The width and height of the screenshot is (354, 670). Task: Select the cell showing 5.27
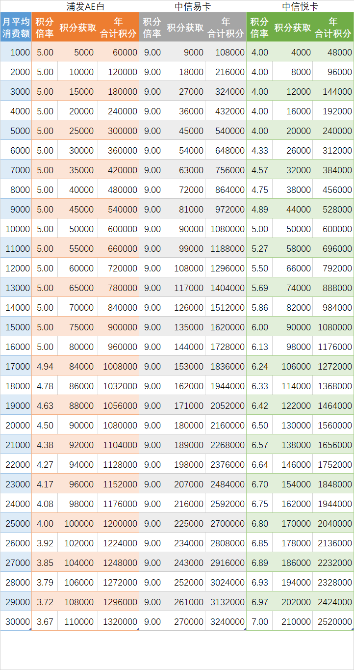point(260,248)
